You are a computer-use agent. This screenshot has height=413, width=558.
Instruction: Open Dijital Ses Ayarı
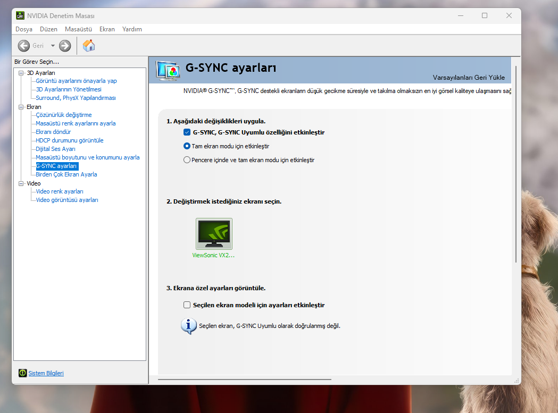click(x=55, y=149)
